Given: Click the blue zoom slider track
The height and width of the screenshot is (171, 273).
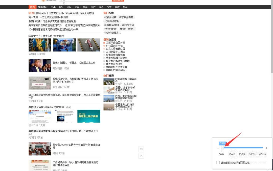Looking at the screenshot, I should (x=243, y=148).
